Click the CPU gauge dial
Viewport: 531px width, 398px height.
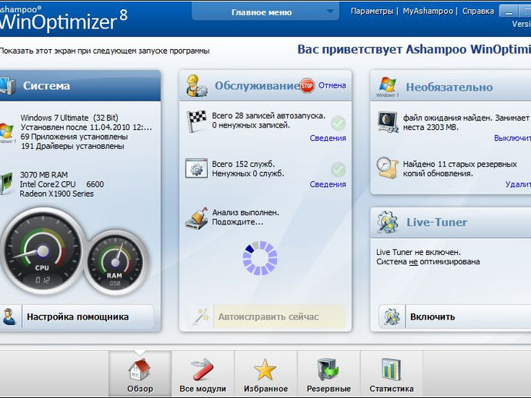coord(42,251)
